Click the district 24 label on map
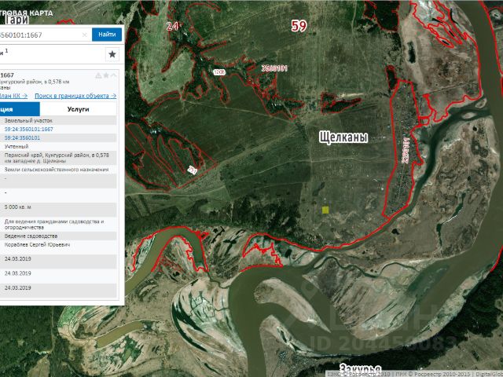This screenshot has width=503, height=377. [x=172, y=26]
